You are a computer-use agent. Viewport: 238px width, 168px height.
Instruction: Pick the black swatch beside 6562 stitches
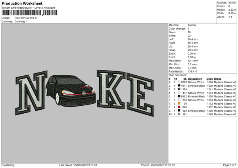click(179, 96)
